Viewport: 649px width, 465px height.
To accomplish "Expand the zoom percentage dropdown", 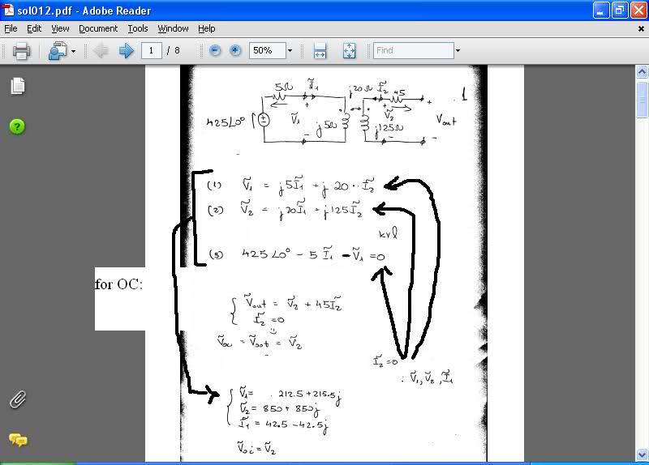I will click(x=290, y=50).
